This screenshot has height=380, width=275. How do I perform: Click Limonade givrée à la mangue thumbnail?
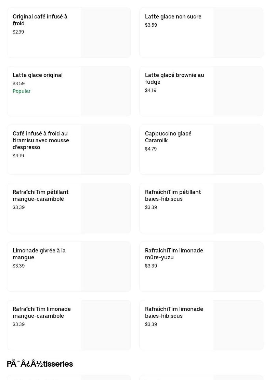pyautogui.click(x=106, y=267)
